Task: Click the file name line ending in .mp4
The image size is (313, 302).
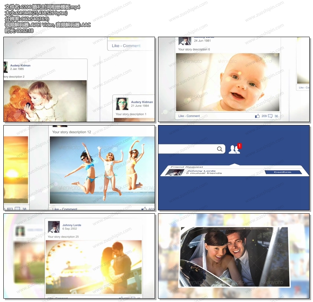Action: click(42, 7)
